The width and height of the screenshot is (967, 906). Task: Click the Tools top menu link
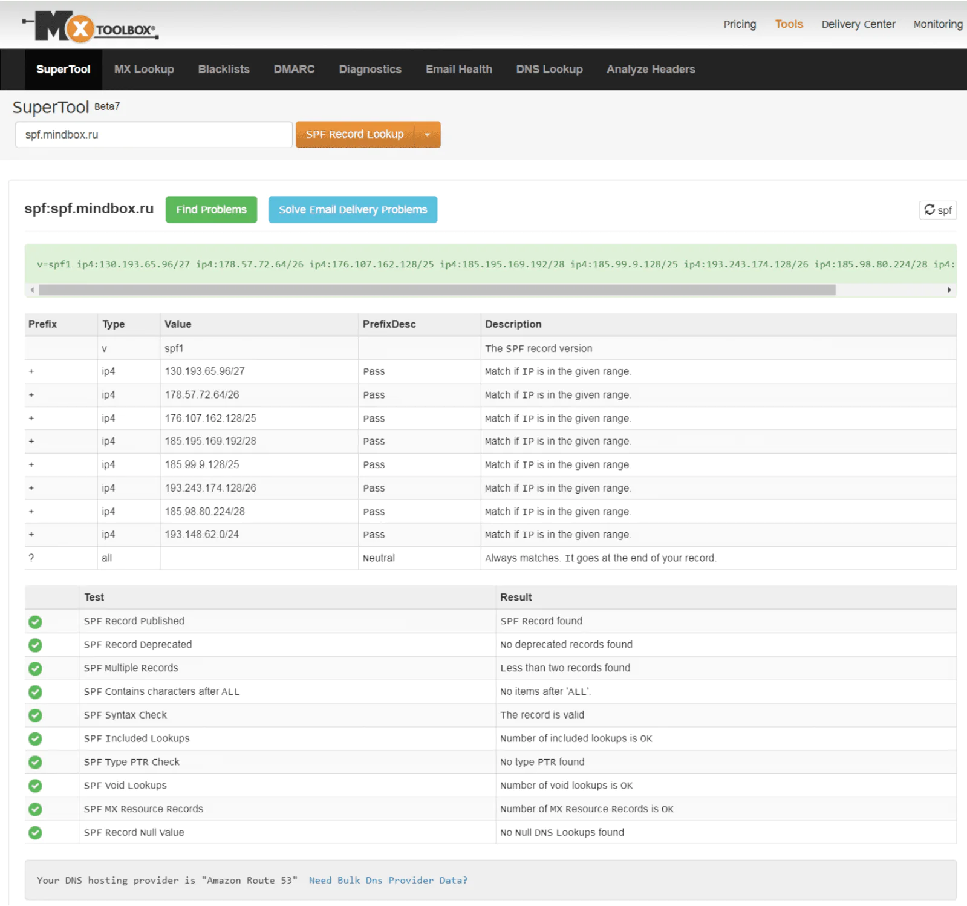pos(789,24)
